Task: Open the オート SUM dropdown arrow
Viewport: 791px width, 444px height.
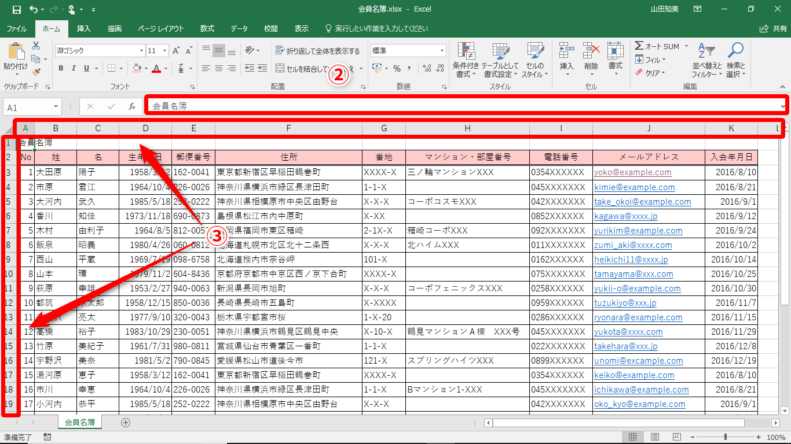Action: click(686, 46)
